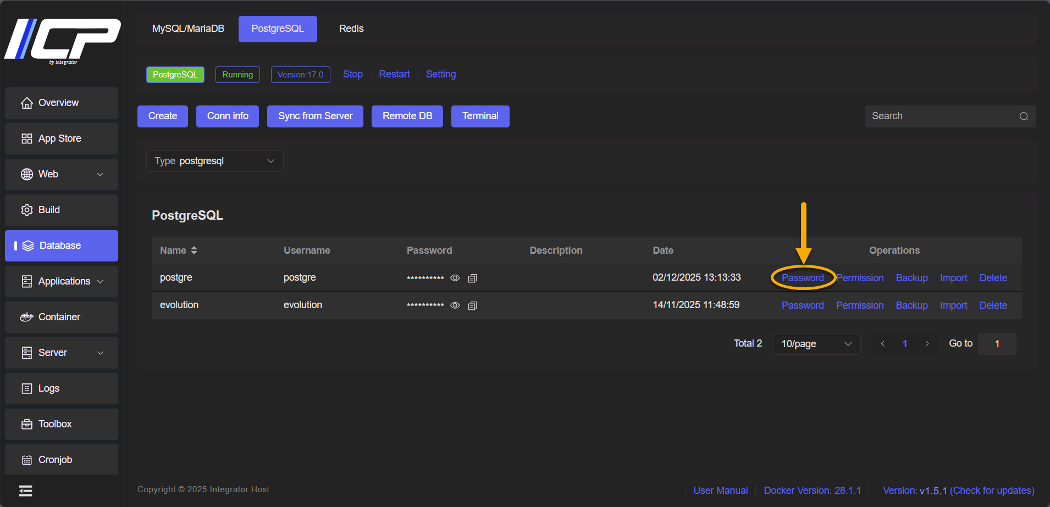Click the search magnifier icon

[1024, 116]
